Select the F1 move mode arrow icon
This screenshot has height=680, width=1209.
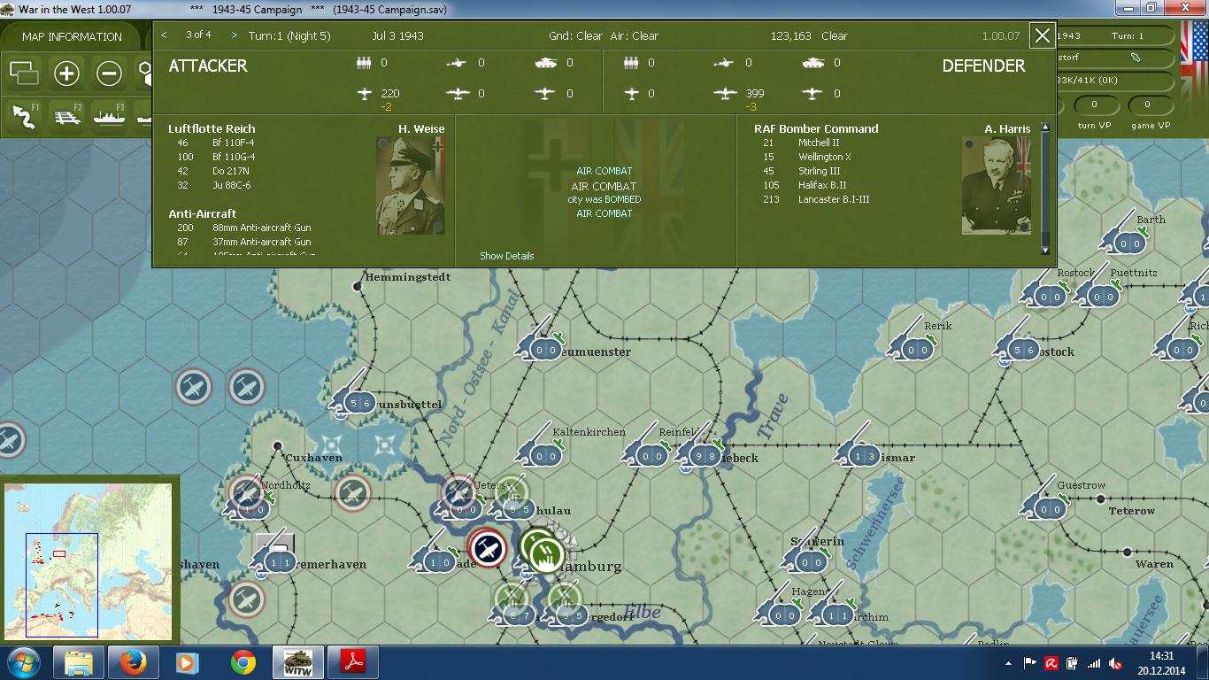coord(25,116)
